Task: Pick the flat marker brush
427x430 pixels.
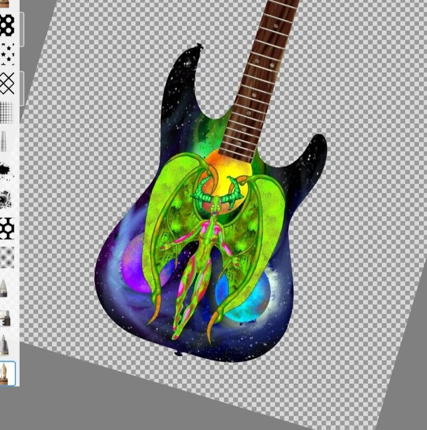Action: click(5, 318)
